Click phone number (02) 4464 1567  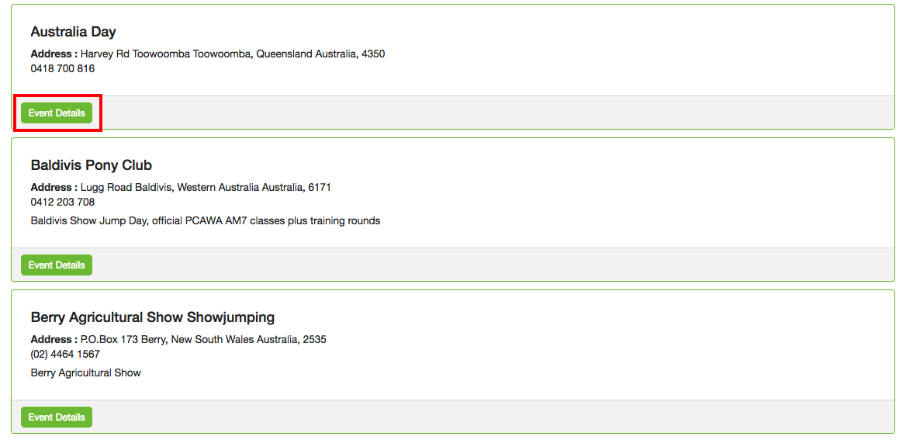[65, 354]
